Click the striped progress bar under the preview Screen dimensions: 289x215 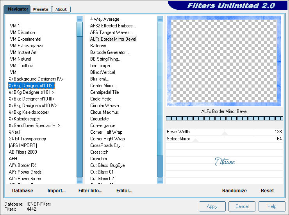tap(224, 118)
